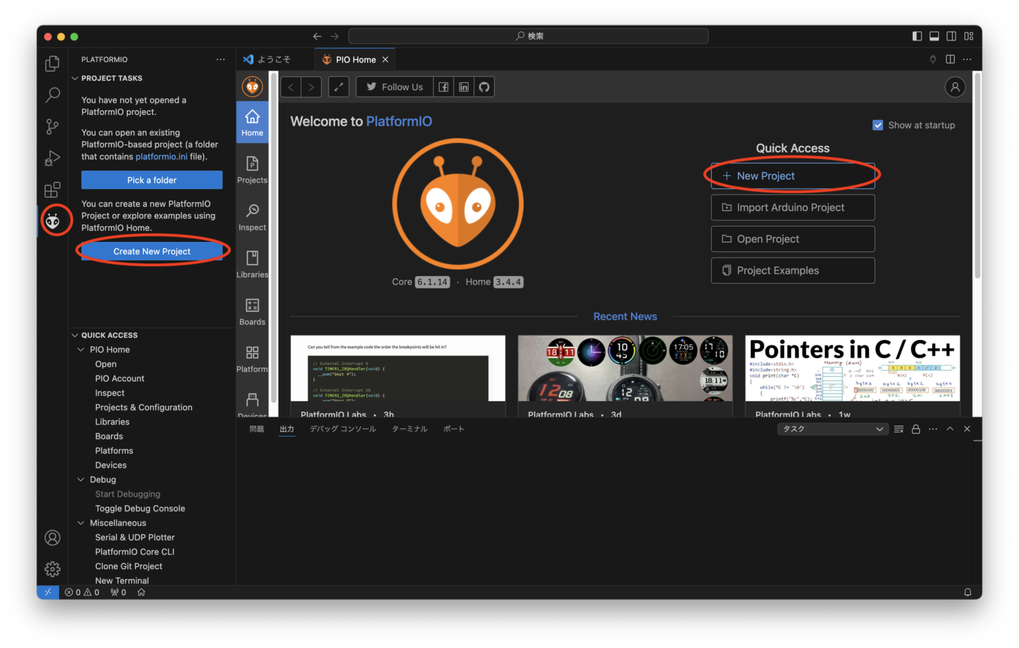The image size is (1019, 648).
Task: Open the タスク dropdown in output panel
Action: coord(832,428)
